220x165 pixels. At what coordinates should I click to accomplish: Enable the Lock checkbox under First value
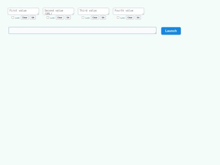tap(13, 18)
